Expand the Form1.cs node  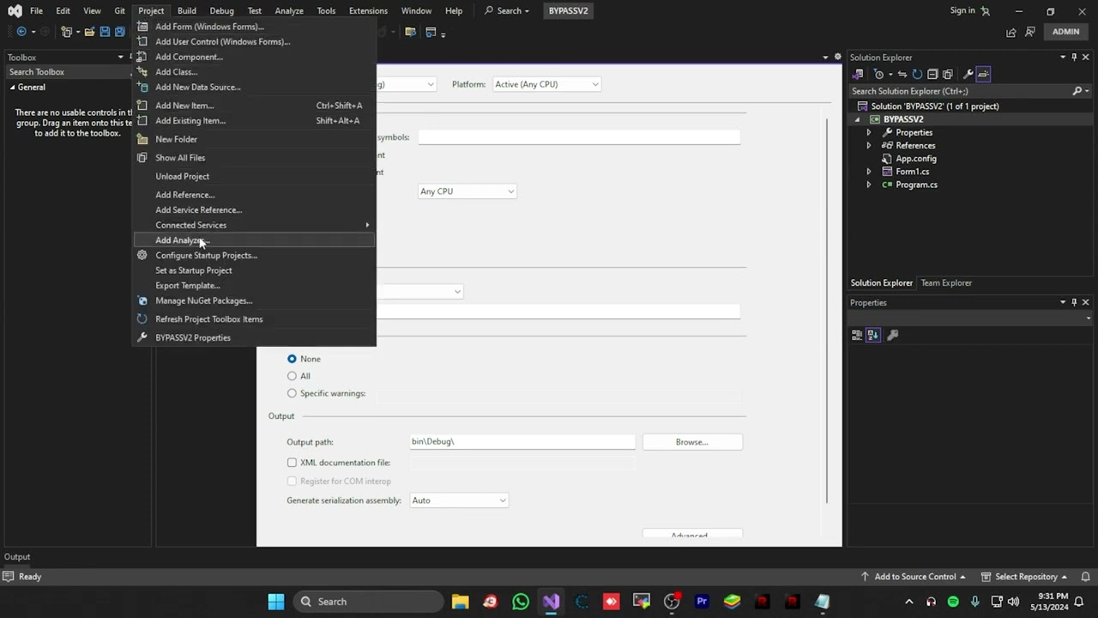pos(869,172)
